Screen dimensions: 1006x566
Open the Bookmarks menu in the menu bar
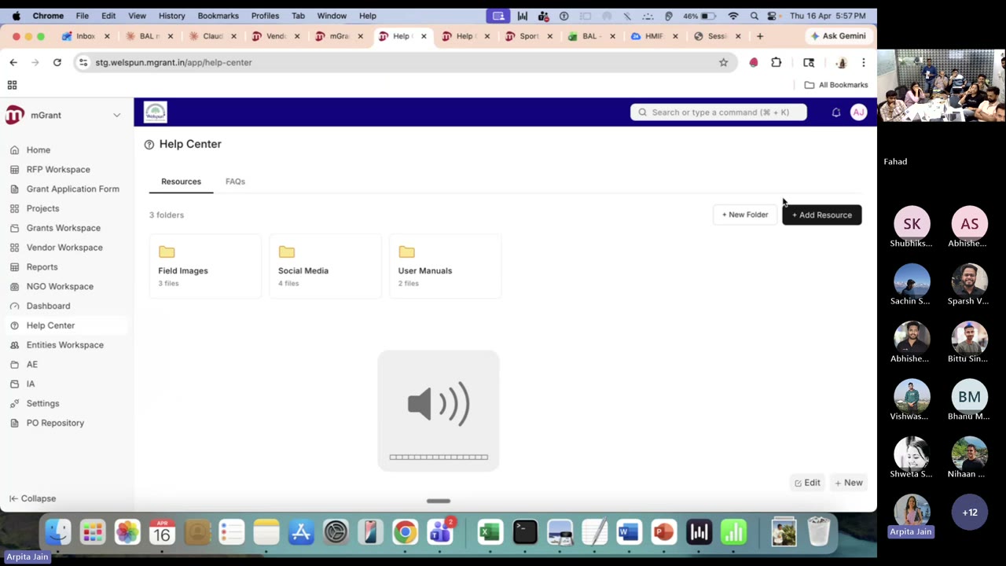coord(218,15)
